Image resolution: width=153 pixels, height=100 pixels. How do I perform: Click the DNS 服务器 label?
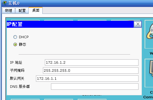click(20, 86)
